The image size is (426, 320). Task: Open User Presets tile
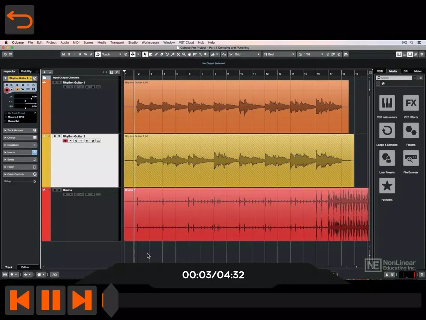point(387,158)
